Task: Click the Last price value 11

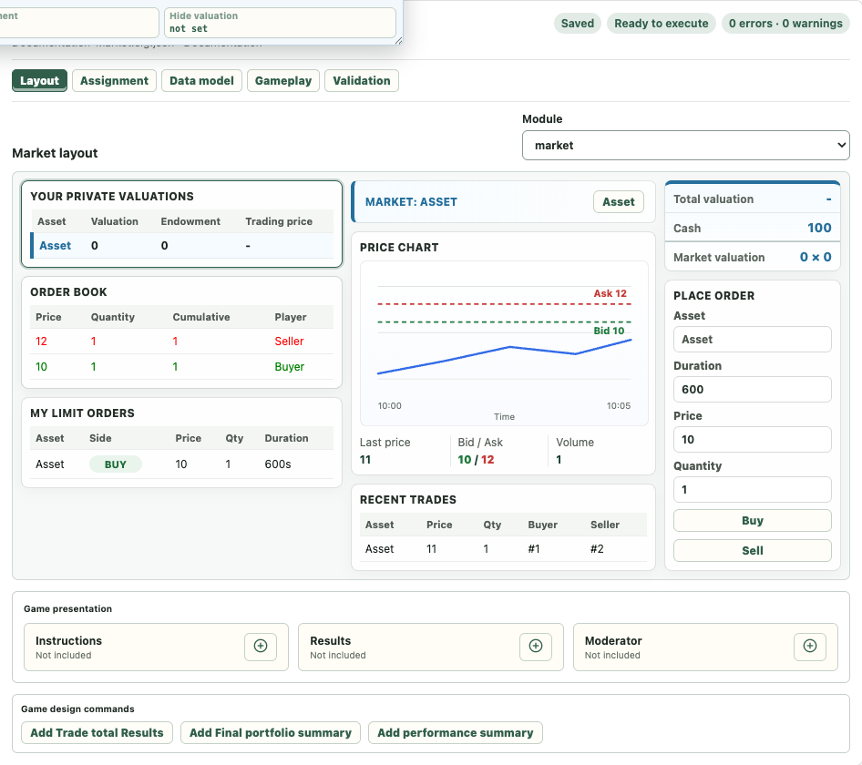Action: pos(365,459)
